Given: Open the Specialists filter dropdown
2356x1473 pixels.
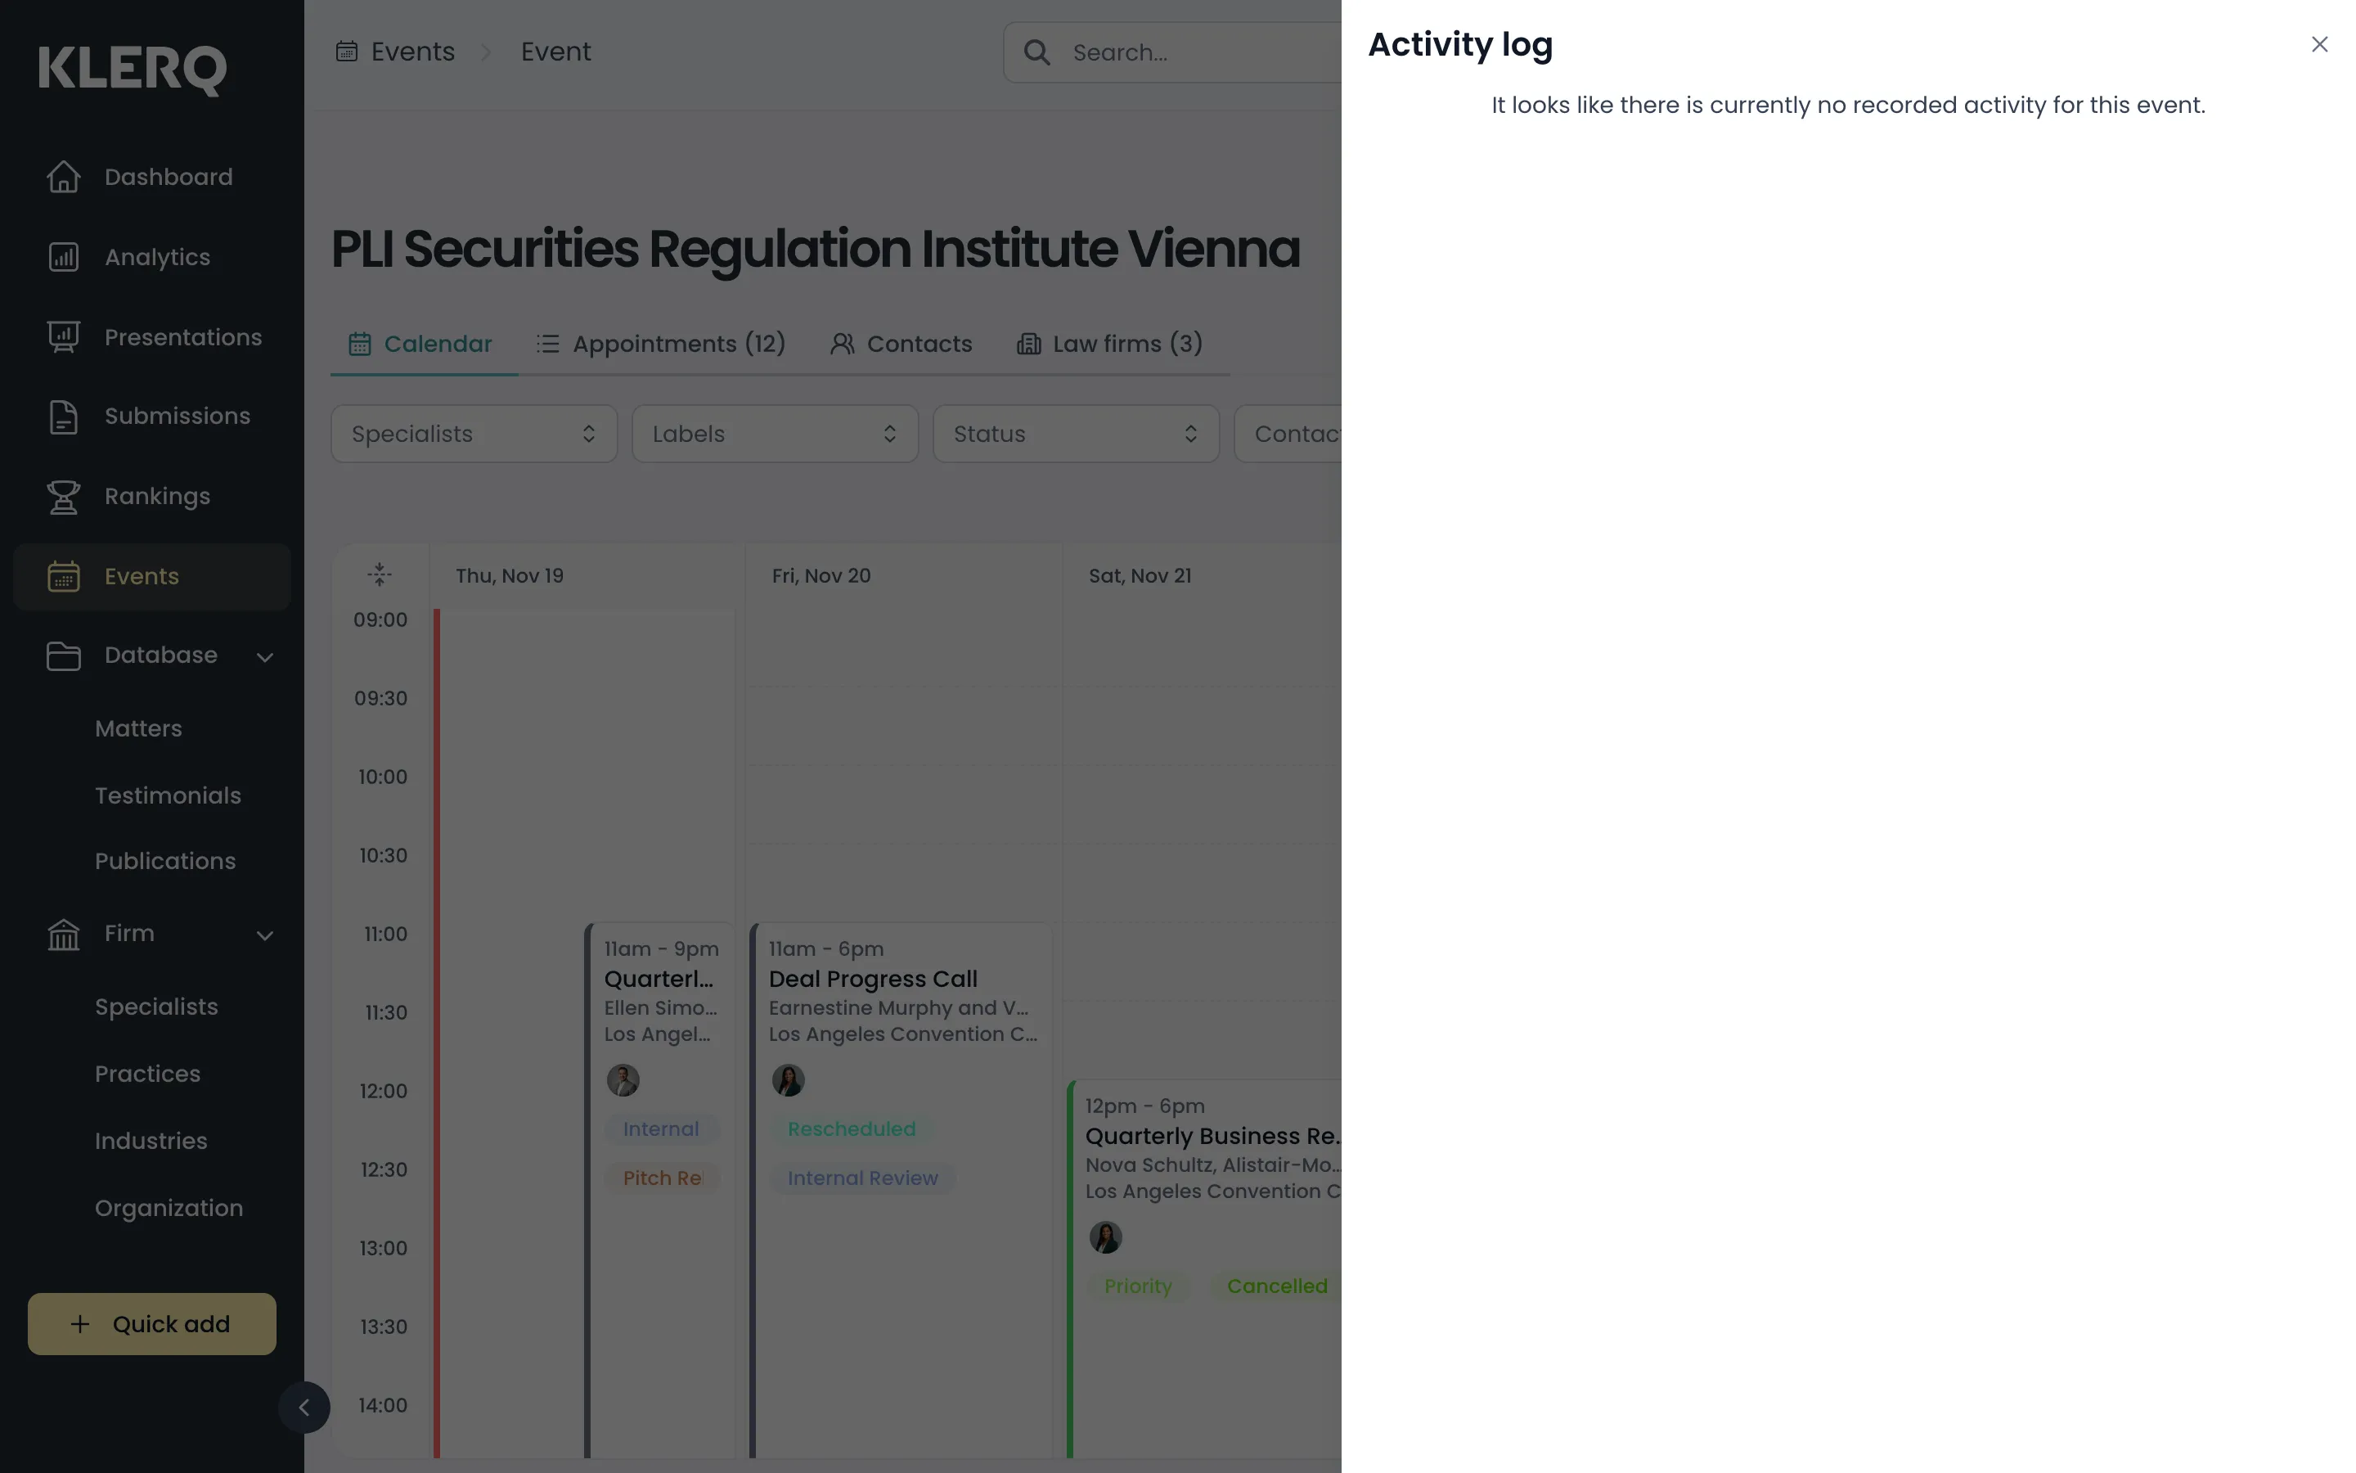Looking at the screenshot, I should coord(474,434).
